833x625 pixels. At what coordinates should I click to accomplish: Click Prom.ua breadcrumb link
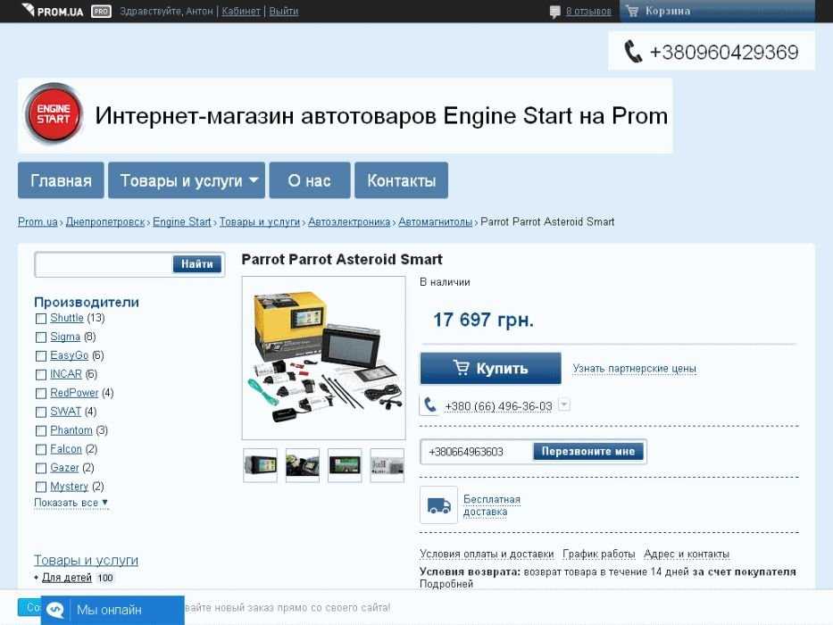pos(37,221)
